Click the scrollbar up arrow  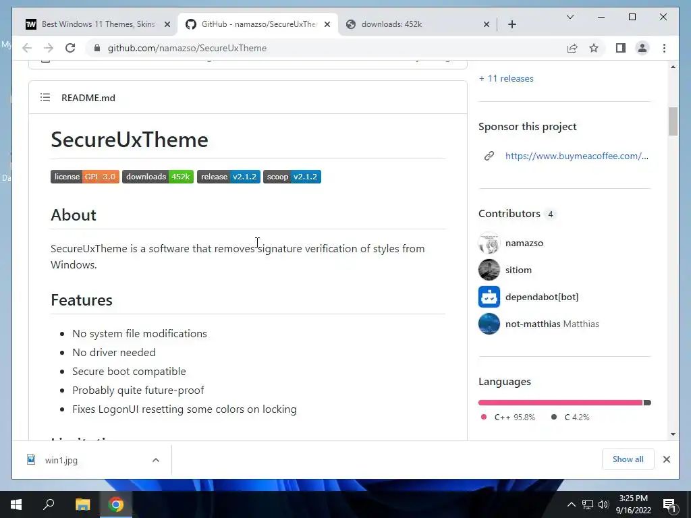point(673,67)
